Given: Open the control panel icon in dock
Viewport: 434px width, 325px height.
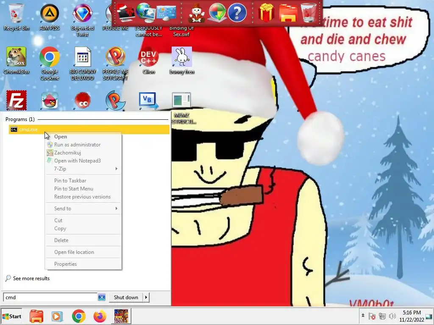Looking at the screenshot, I should 166,13.
